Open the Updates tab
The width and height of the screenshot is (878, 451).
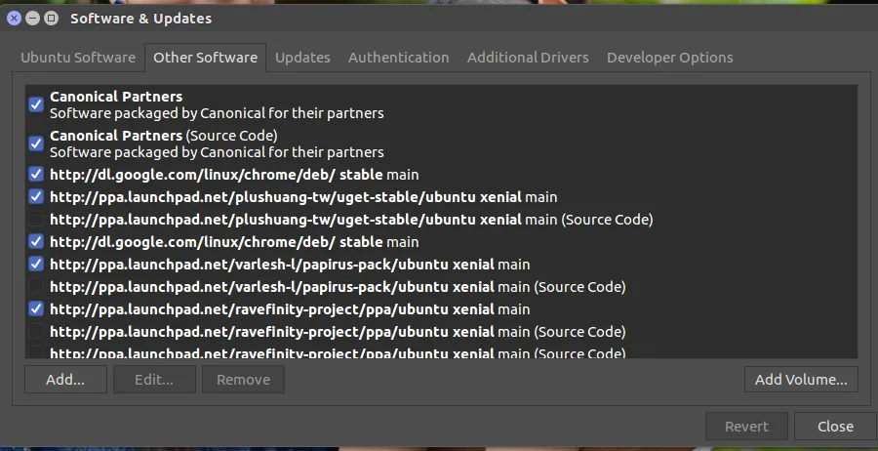pyautogui.click(x=302, y=58)
